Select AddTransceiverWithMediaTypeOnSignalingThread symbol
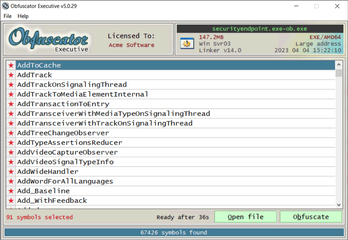Screen dimensions: 348x240 point(175,114)
